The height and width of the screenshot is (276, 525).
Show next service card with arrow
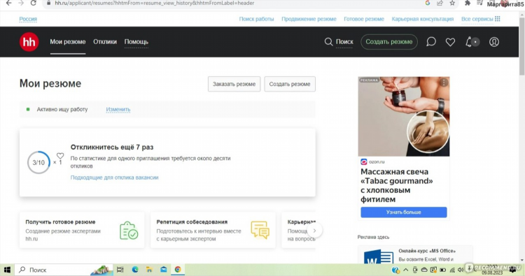[314, 231]
